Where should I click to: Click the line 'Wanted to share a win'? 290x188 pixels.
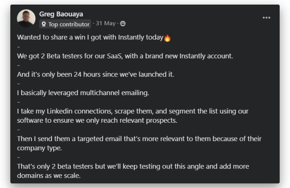click(x=90, y=37)
